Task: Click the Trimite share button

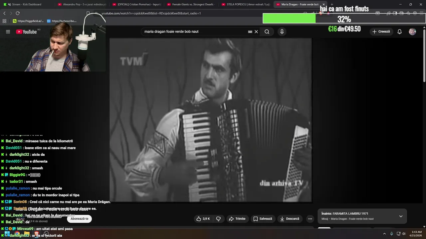Action: tap(238, 219)
